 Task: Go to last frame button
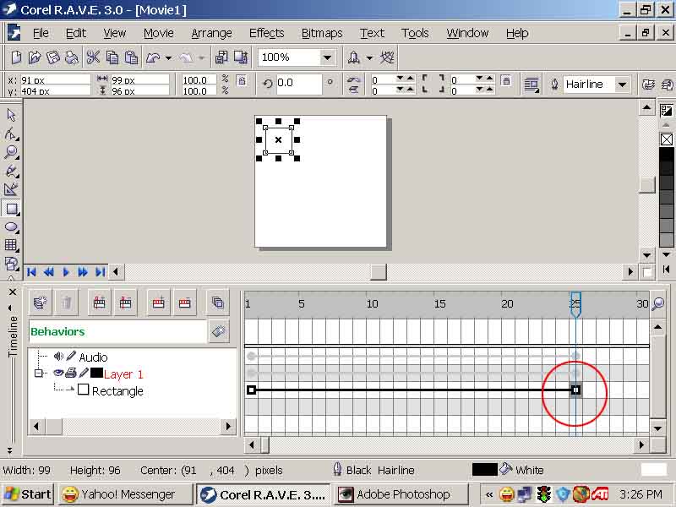(101, 272)
